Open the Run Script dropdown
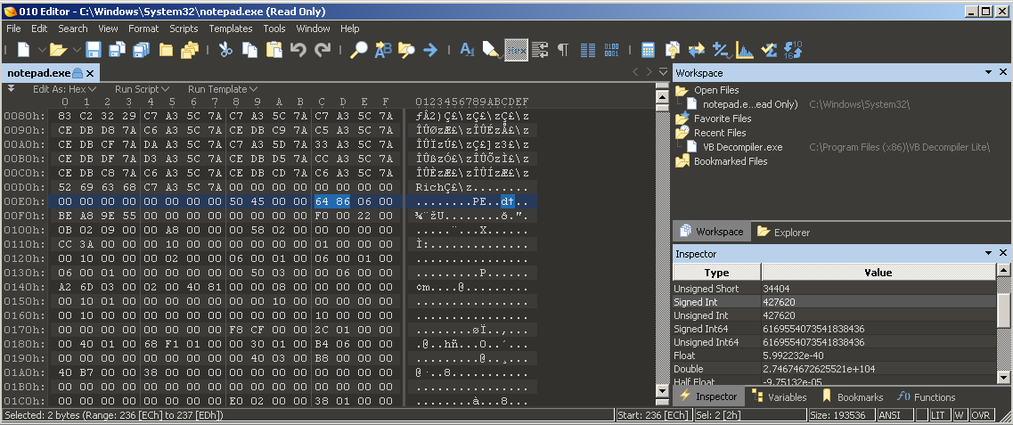 click(143, 89)
